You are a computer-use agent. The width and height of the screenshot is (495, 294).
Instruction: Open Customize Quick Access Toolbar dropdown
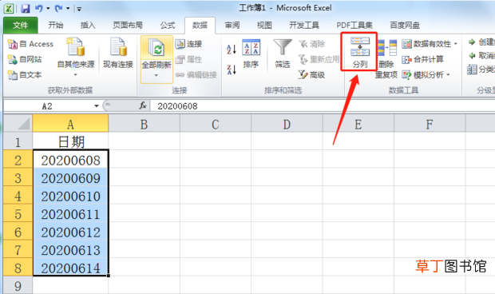[79, 9]
